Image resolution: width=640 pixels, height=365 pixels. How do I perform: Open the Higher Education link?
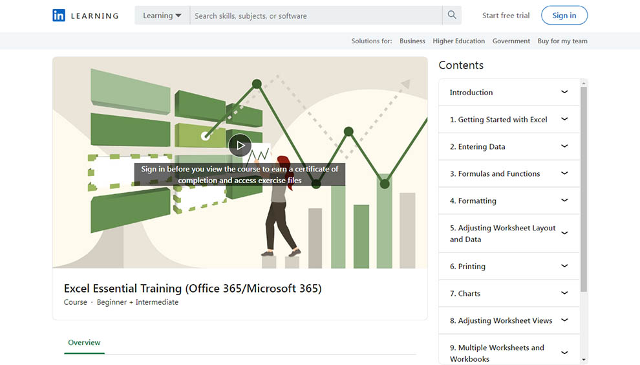(x=459, y=41)
